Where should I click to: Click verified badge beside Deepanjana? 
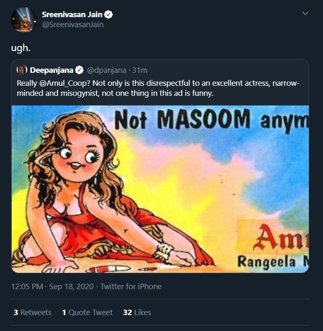pos(79,70)
